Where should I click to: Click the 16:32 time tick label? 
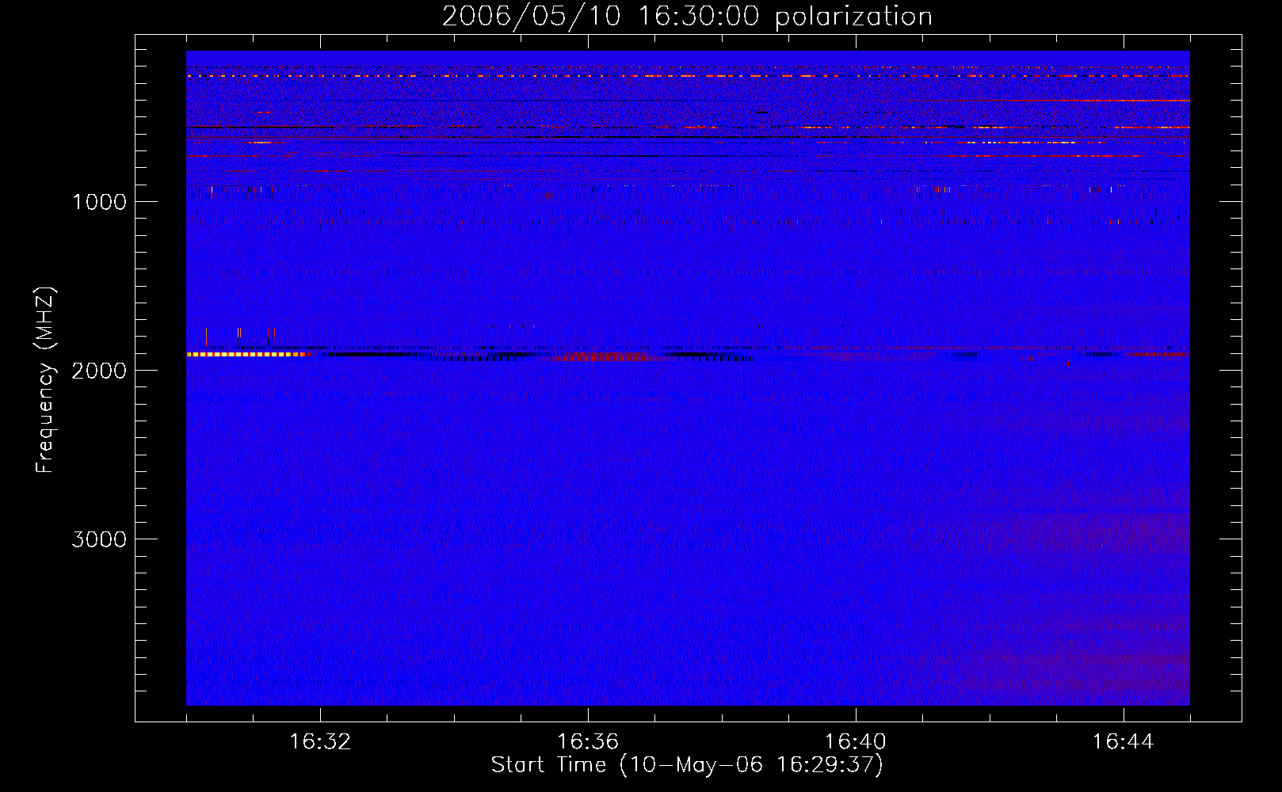coord(320,742)
